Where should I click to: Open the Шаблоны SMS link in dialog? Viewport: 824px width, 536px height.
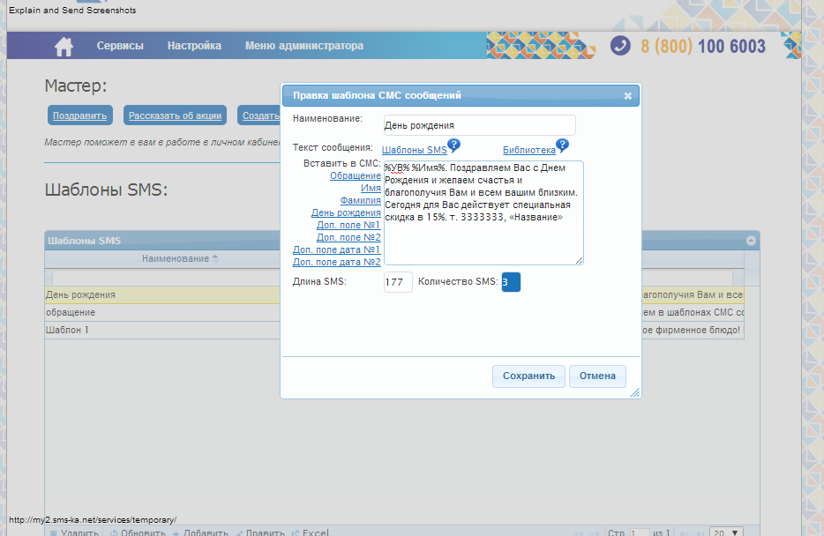(x=414, y=150)
